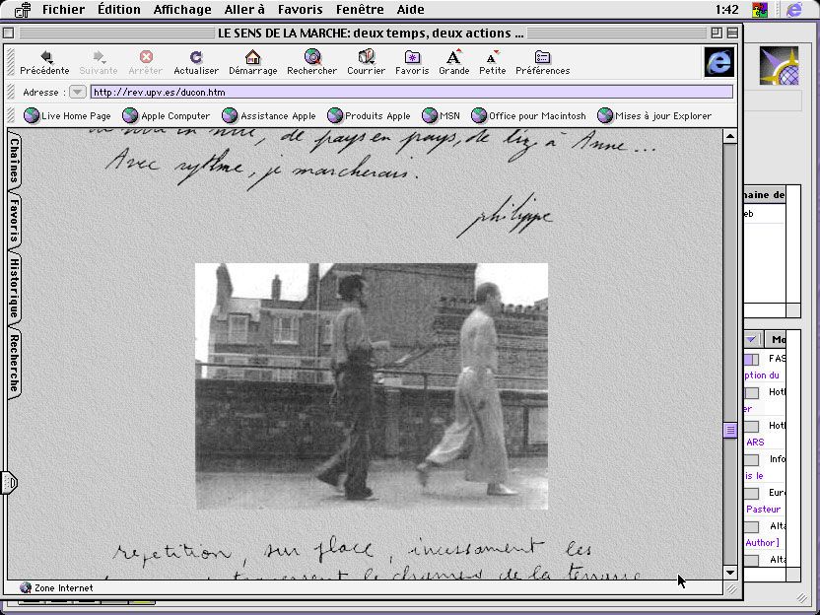Open mail via the Courrier icon

pyautogui.click(x=366, y=58)
